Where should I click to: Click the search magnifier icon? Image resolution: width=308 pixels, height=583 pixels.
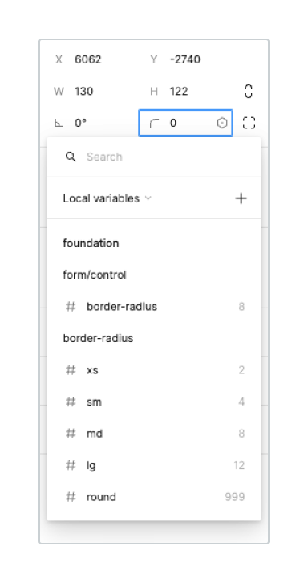pos(71,157)
